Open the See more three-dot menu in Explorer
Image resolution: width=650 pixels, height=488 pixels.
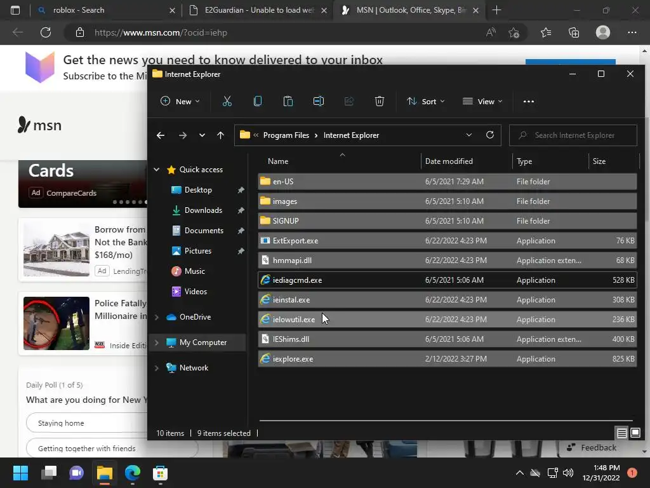pos(529,101)
